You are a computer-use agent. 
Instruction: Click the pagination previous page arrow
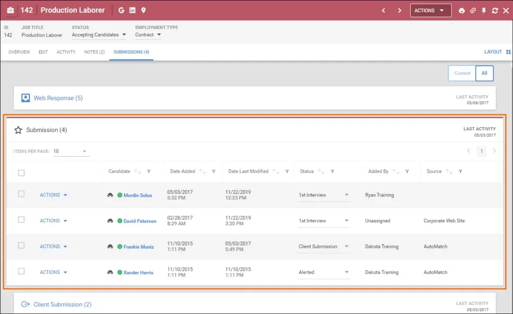click(469, 151)
